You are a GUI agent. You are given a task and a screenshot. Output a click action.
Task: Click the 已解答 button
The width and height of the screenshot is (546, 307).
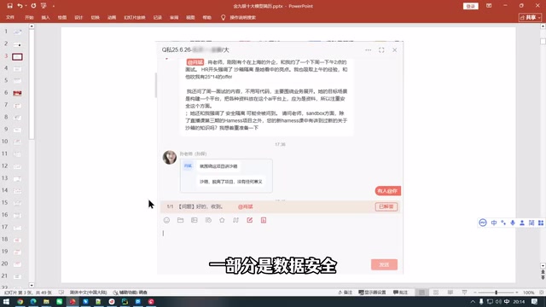[x=386, y=206]
